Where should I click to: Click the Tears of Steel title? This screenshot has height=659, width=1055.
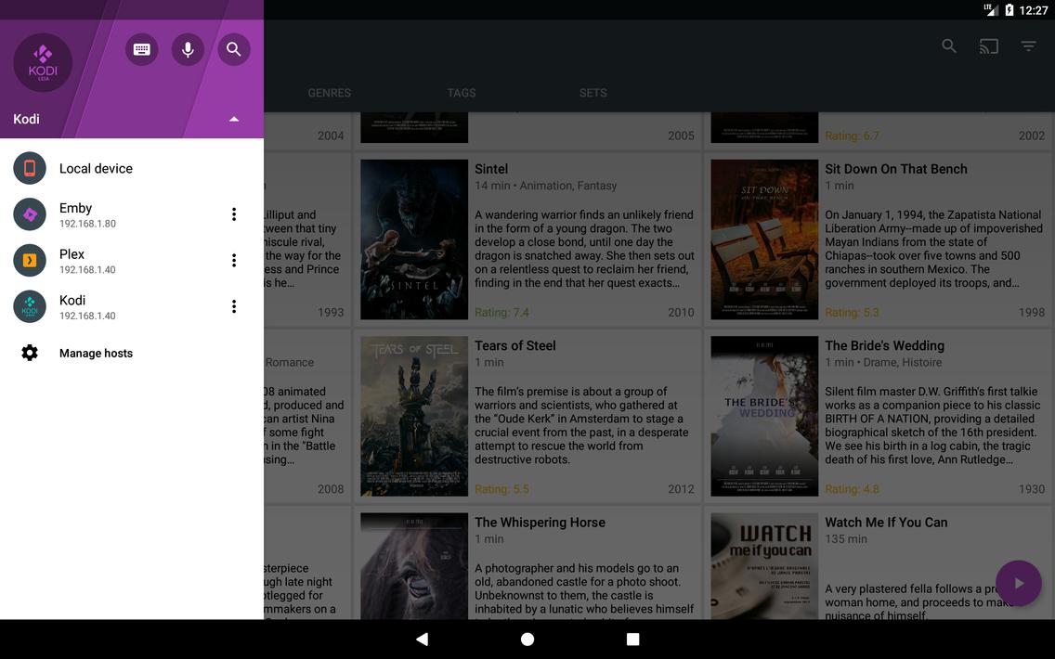(515, 346)
